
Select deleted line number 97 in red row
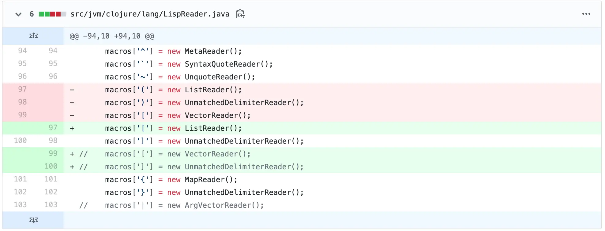(x=22, y=89)
